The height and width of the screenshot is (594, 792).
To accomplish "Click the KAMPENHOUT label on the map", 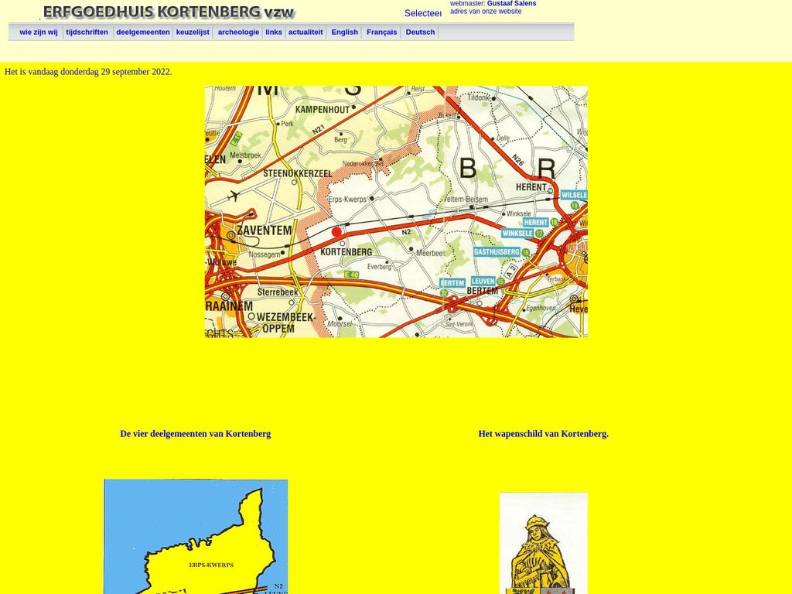I will [x=323, y=110].
